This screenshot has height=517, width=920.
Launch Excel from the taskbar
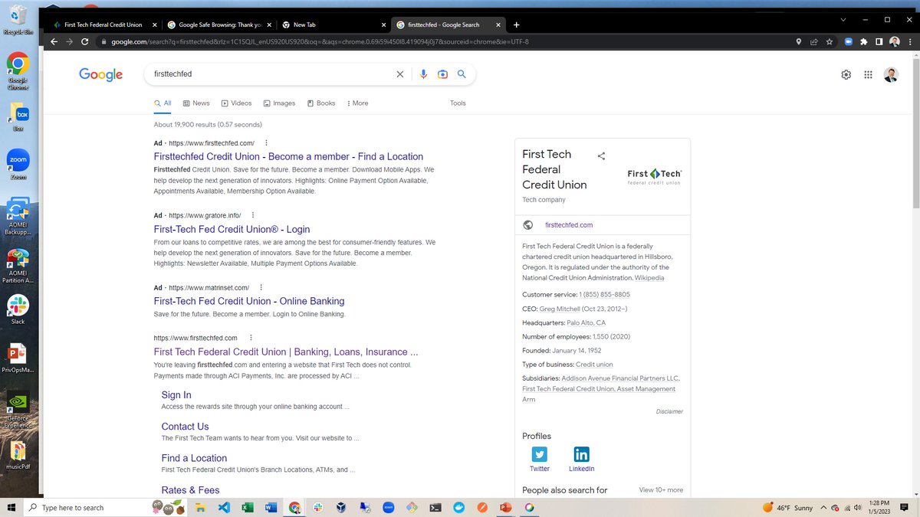point(247,507)
